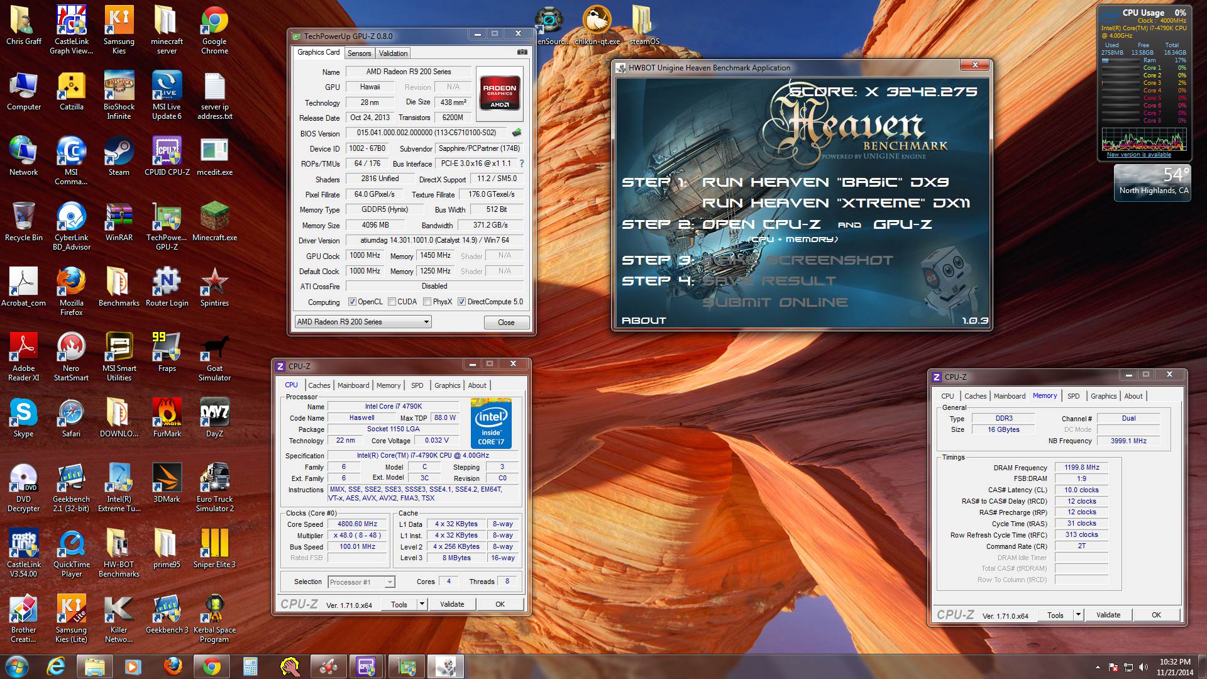Open TechPowerUp GPU-Z desktop shortcut
The width and height of the screenshot is (1207, 679).
(167, 226)
